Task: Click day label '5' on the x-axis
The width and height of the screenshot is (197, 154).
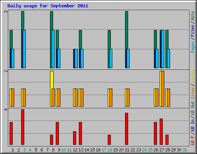Action: tap(36, 150)
